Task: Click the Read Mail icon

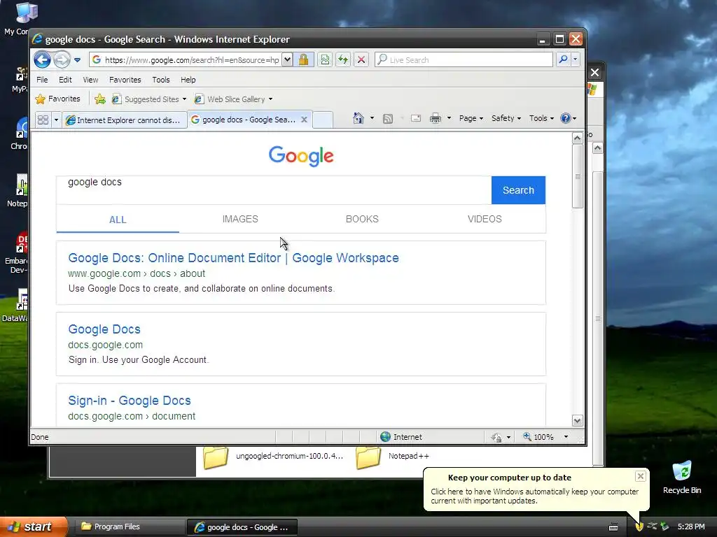Action: 416,118
